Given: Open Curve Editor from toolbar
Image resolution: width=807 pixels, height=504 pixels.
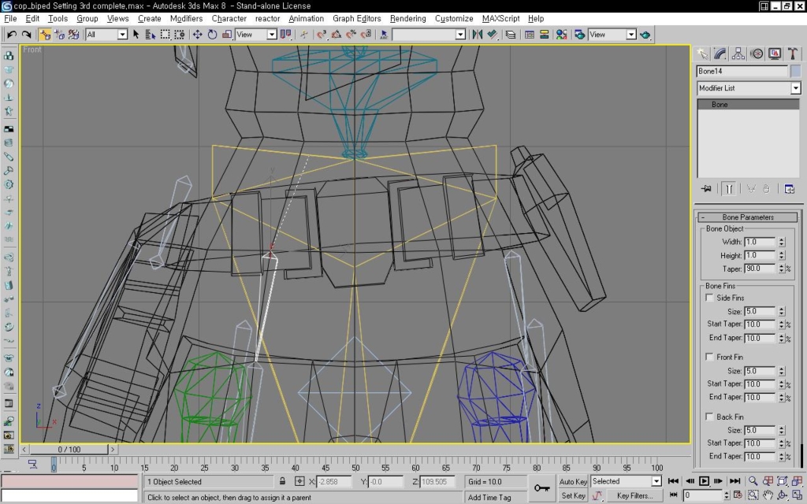Looking at the screenshot, I should [529, 35].
